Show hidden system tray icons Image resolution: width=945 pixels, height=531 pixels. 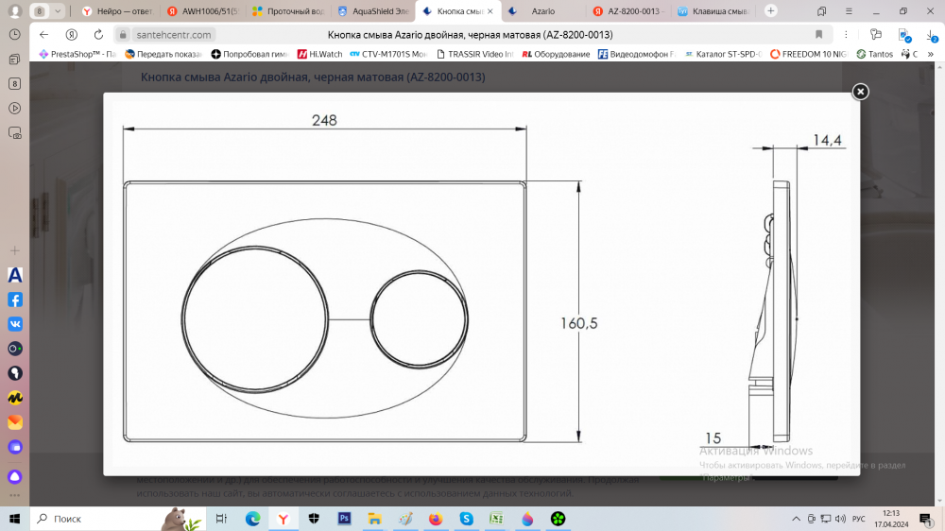pyautogui.click(x=796, y=519)
